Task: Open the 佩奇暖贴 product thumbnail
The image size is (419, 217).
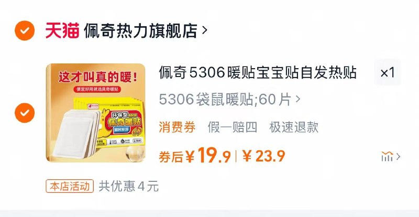Action: tap(96, 113)
